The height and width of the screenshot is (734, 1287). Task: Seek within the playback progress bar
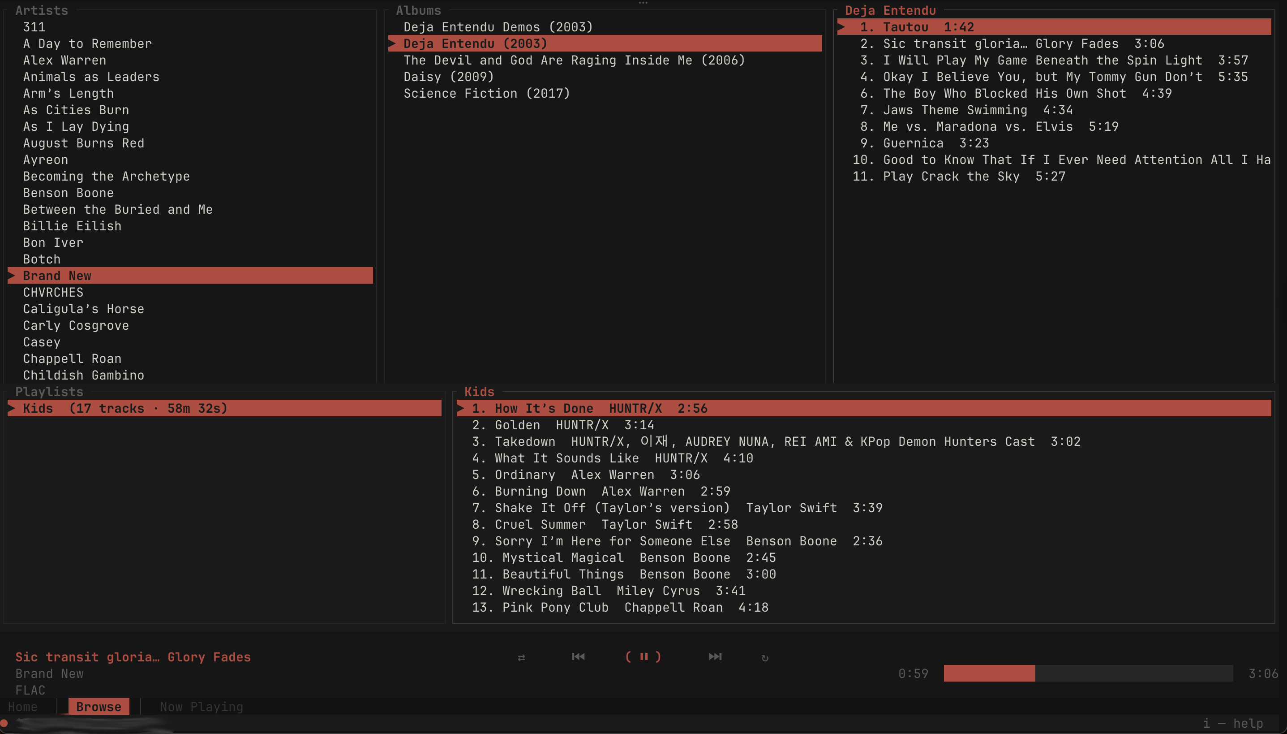(x=1088, y=674)
